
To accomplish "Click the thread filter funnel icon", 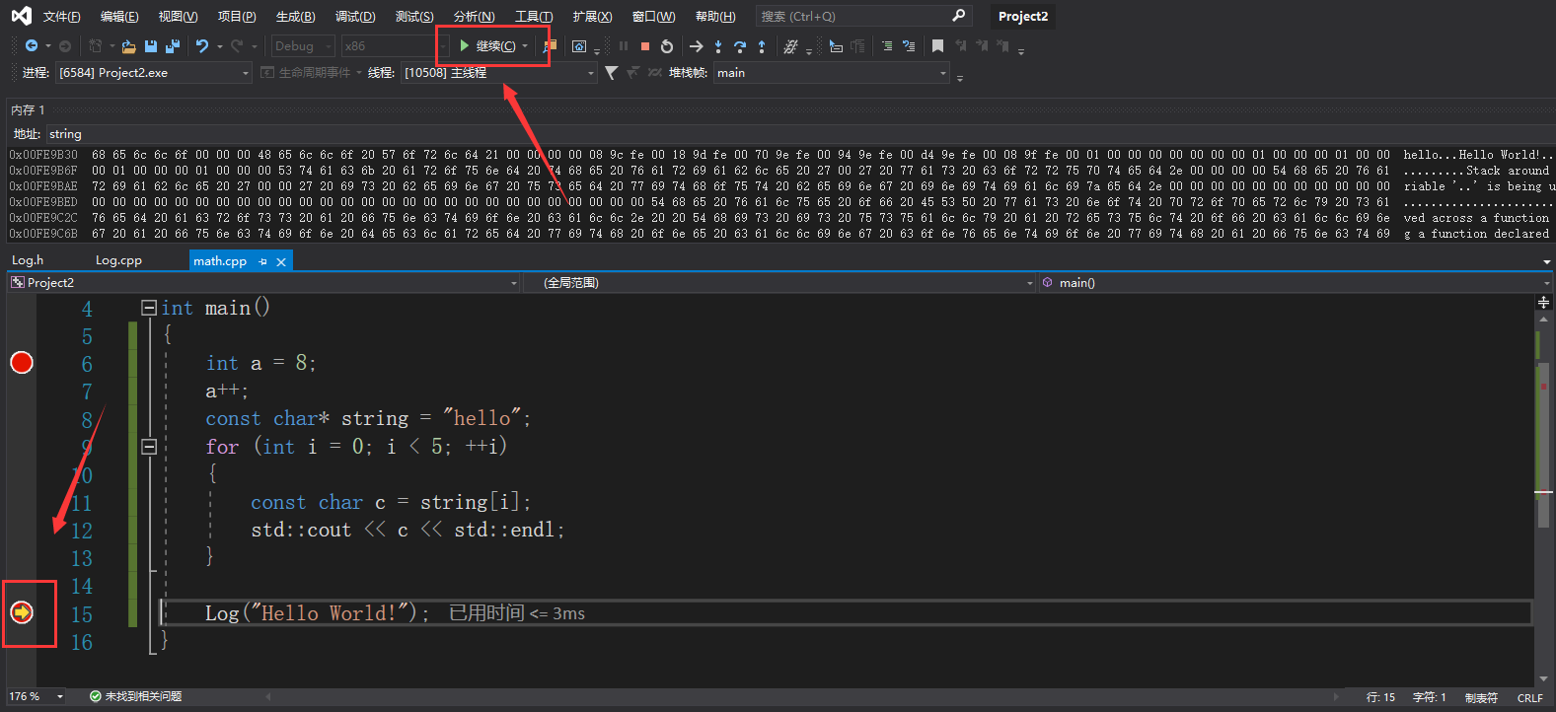I will 612,73.
